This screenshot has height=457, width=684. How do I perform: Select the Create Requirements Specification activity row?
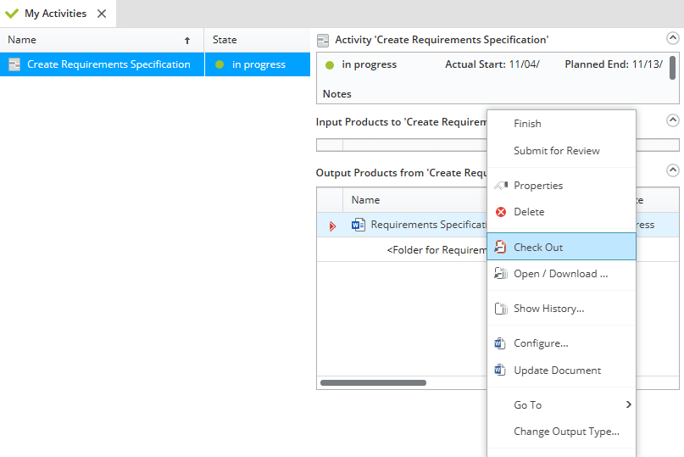pos(108,64)
